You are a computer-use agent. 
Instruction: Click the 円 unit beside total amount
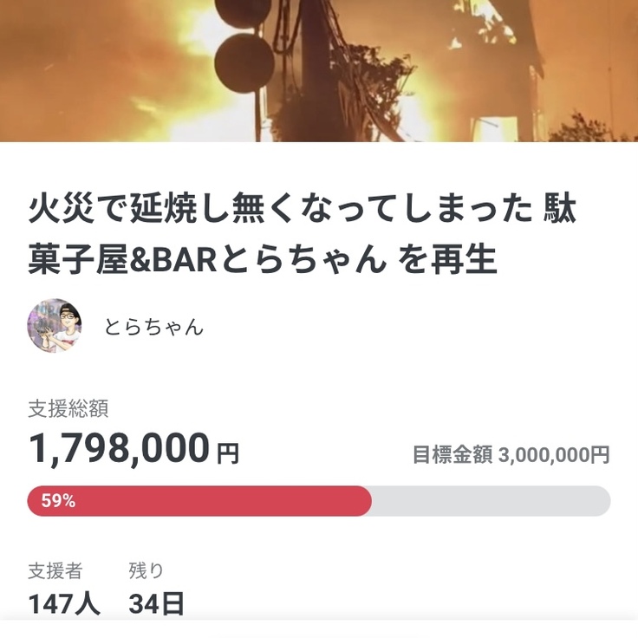228,452
